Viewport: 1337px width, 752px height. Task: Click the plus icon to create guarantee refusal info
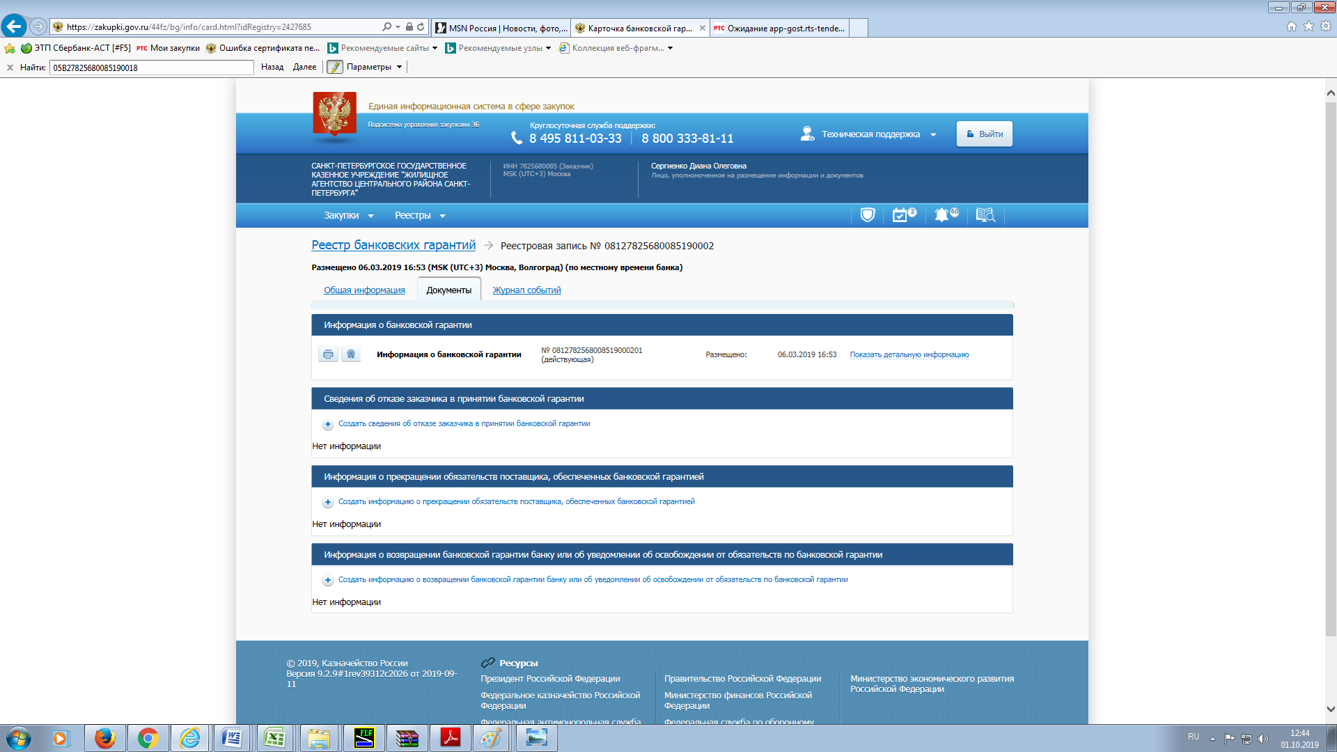328,424
